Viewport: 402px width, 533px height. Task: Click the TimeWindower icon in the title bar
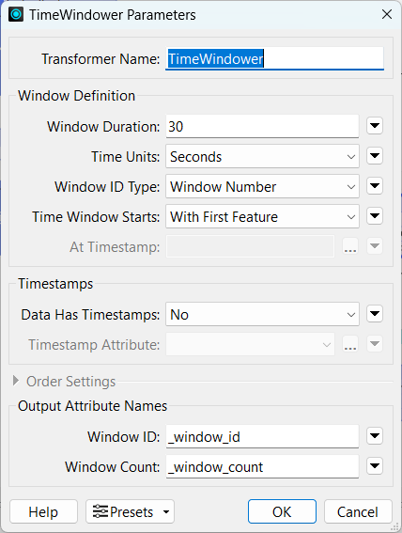(16, 15)
